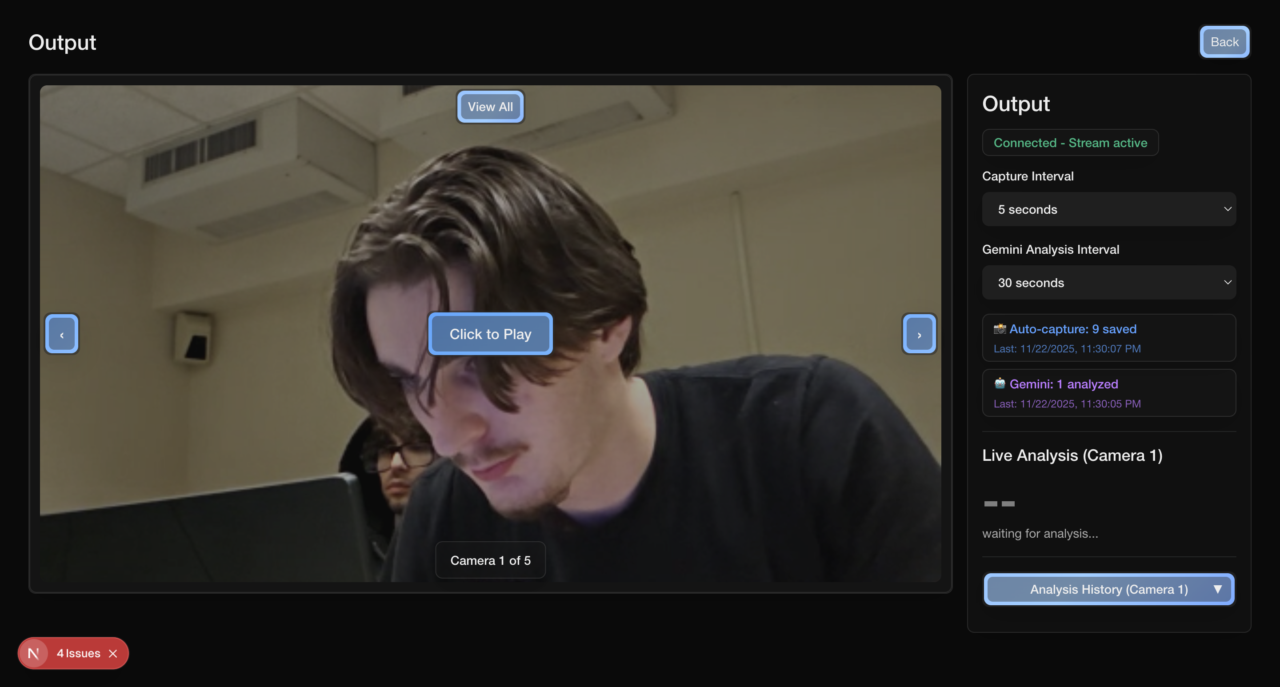1280x687 pixels.
Task: Dismiss the 4 Issues indicator with X
Action: [113, 653]
